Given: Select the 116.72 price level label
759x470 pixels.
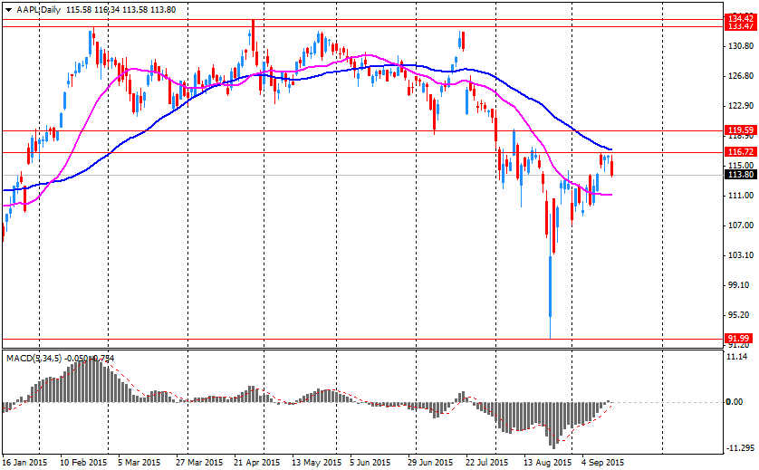Looking at the screenshot, I should [741, 152].
